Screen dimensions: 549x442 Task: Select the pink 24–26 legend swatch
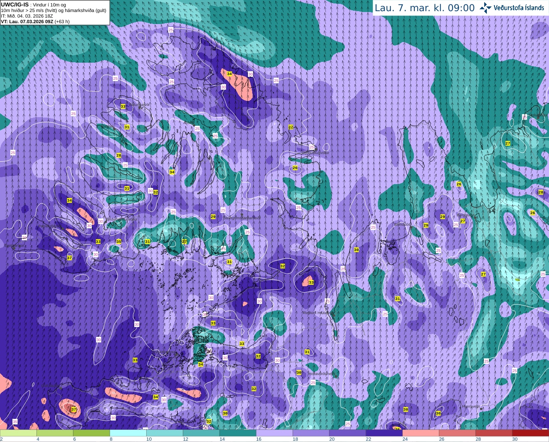pos(421,433)
